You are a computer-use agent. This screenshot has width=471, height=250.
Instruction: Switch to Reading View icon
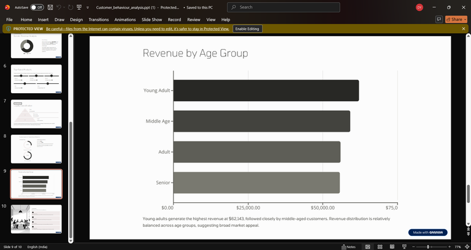click(392, 247)
